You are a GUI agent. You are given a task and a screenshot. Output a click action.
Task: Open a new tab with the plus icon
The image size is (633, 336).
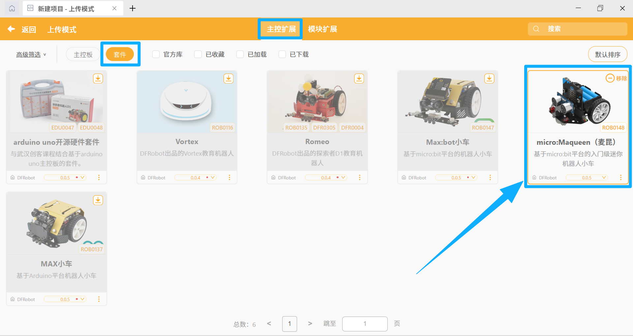click(133, 8)
